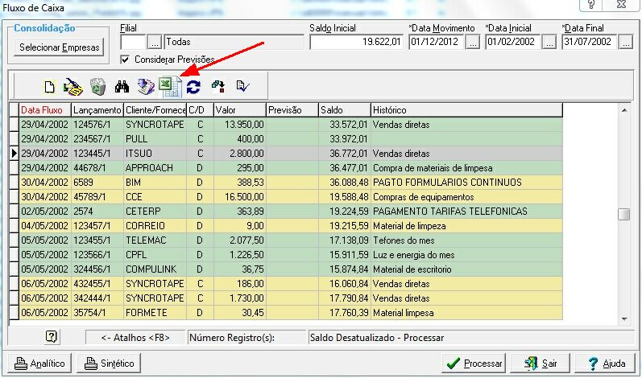Select the APPROACH client cell
This screenshot has height=378, width=642.
155,168
